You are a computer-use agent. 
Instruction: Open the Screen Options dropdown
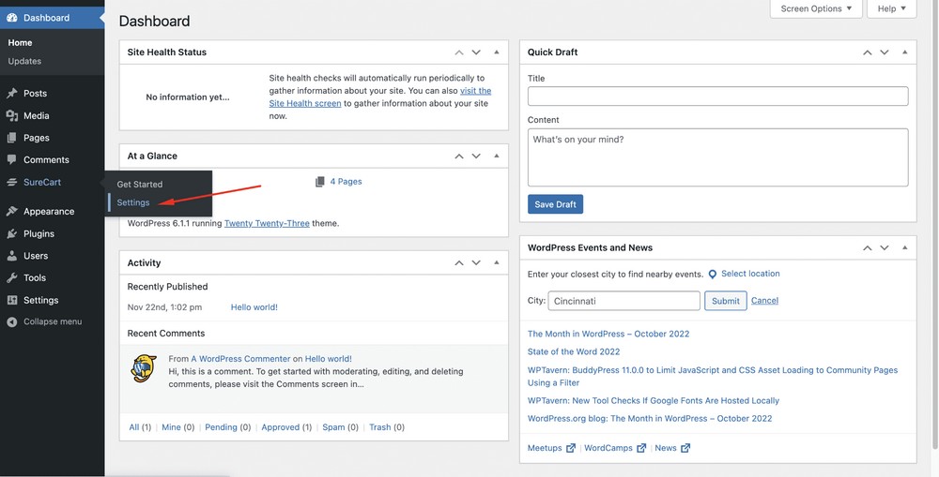pos(816,8)
